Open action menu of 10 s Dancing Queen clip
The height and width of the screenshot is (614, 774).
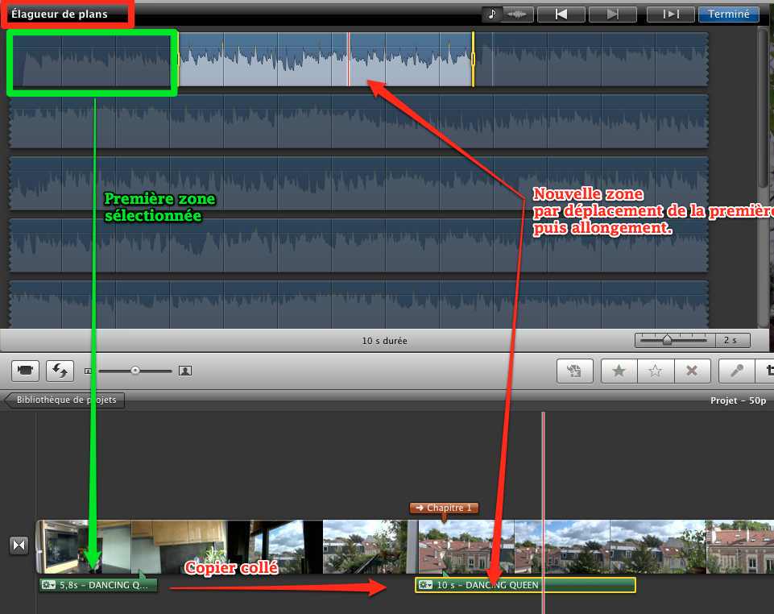[425, 585]
